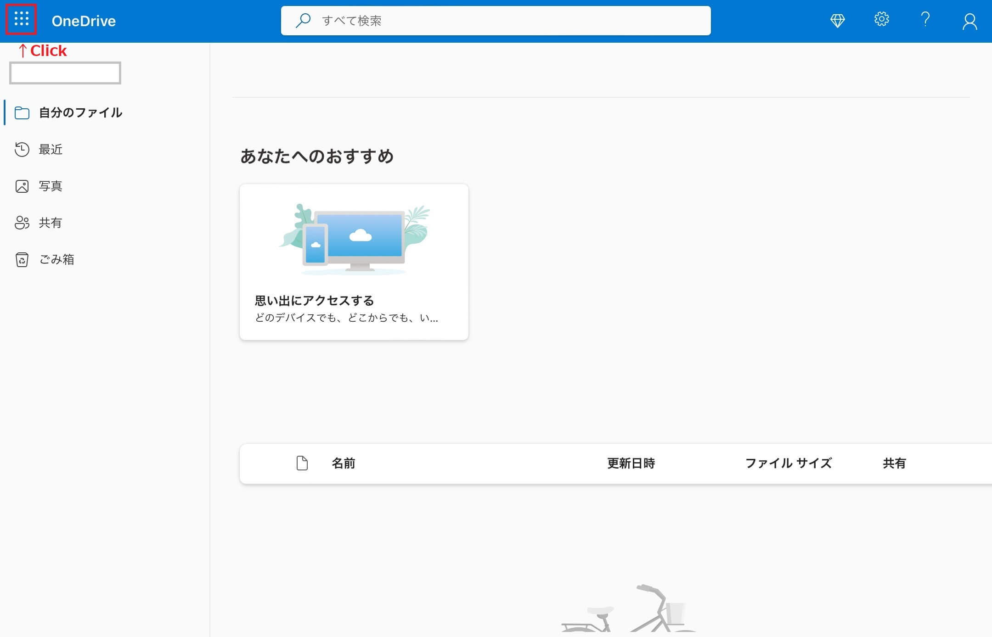Image resolution: width=992 pixels, height=637 pixels.
Task: Open the premium diamond icon
Action: tap(837, 21)
